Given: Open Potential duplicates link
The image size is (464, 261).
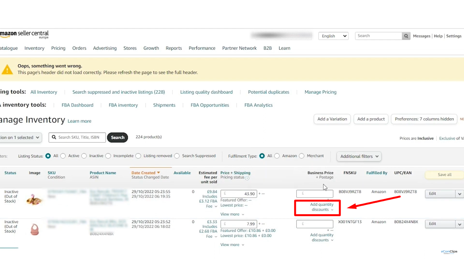Looking at the screenshot, I should [x=269, y=92].
